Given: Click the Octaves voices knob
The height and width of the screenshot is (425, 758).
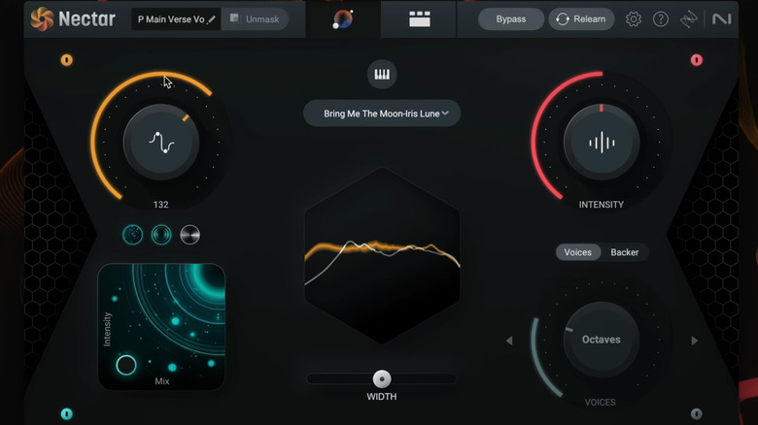Looking at the screenshot, I should (602, 340).
